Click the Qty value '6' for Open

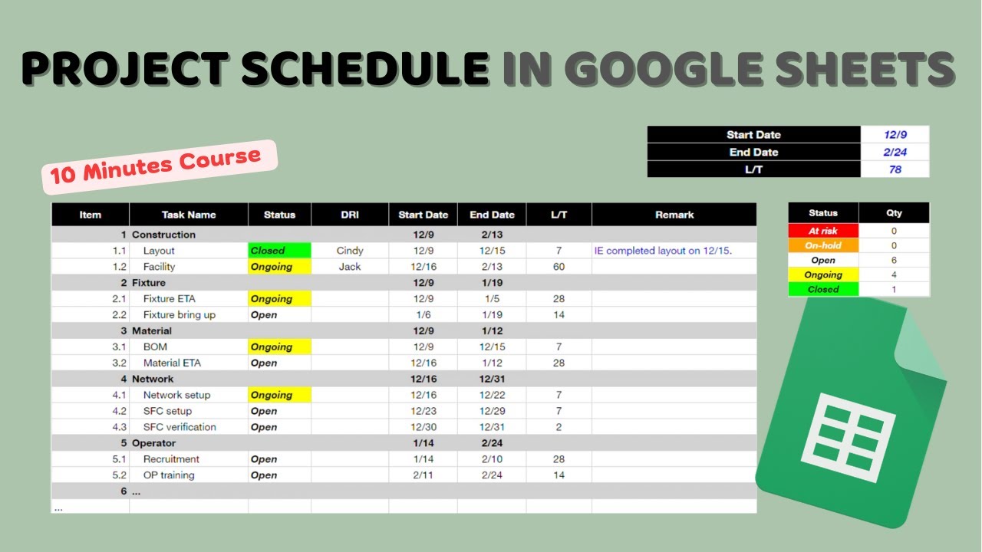pos(894,260)
